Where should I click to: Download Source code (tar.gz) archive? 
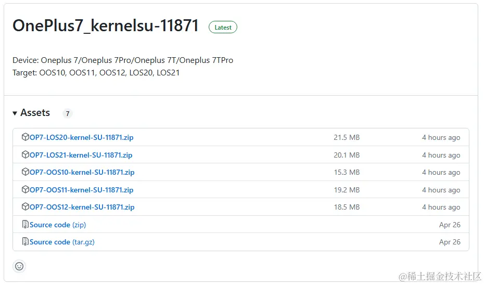(x=62, y=242)
